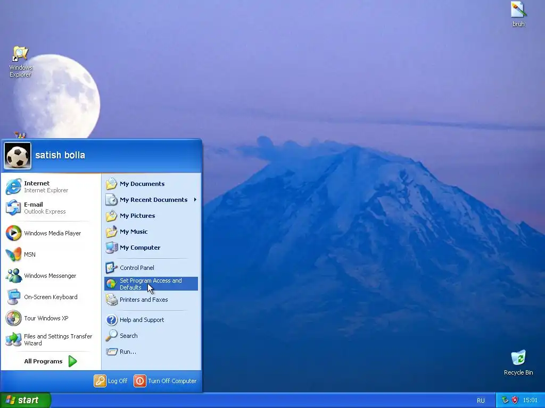The image size is (545, 408).
Task: Click the Control Panel text label
Action: (137, 268)
